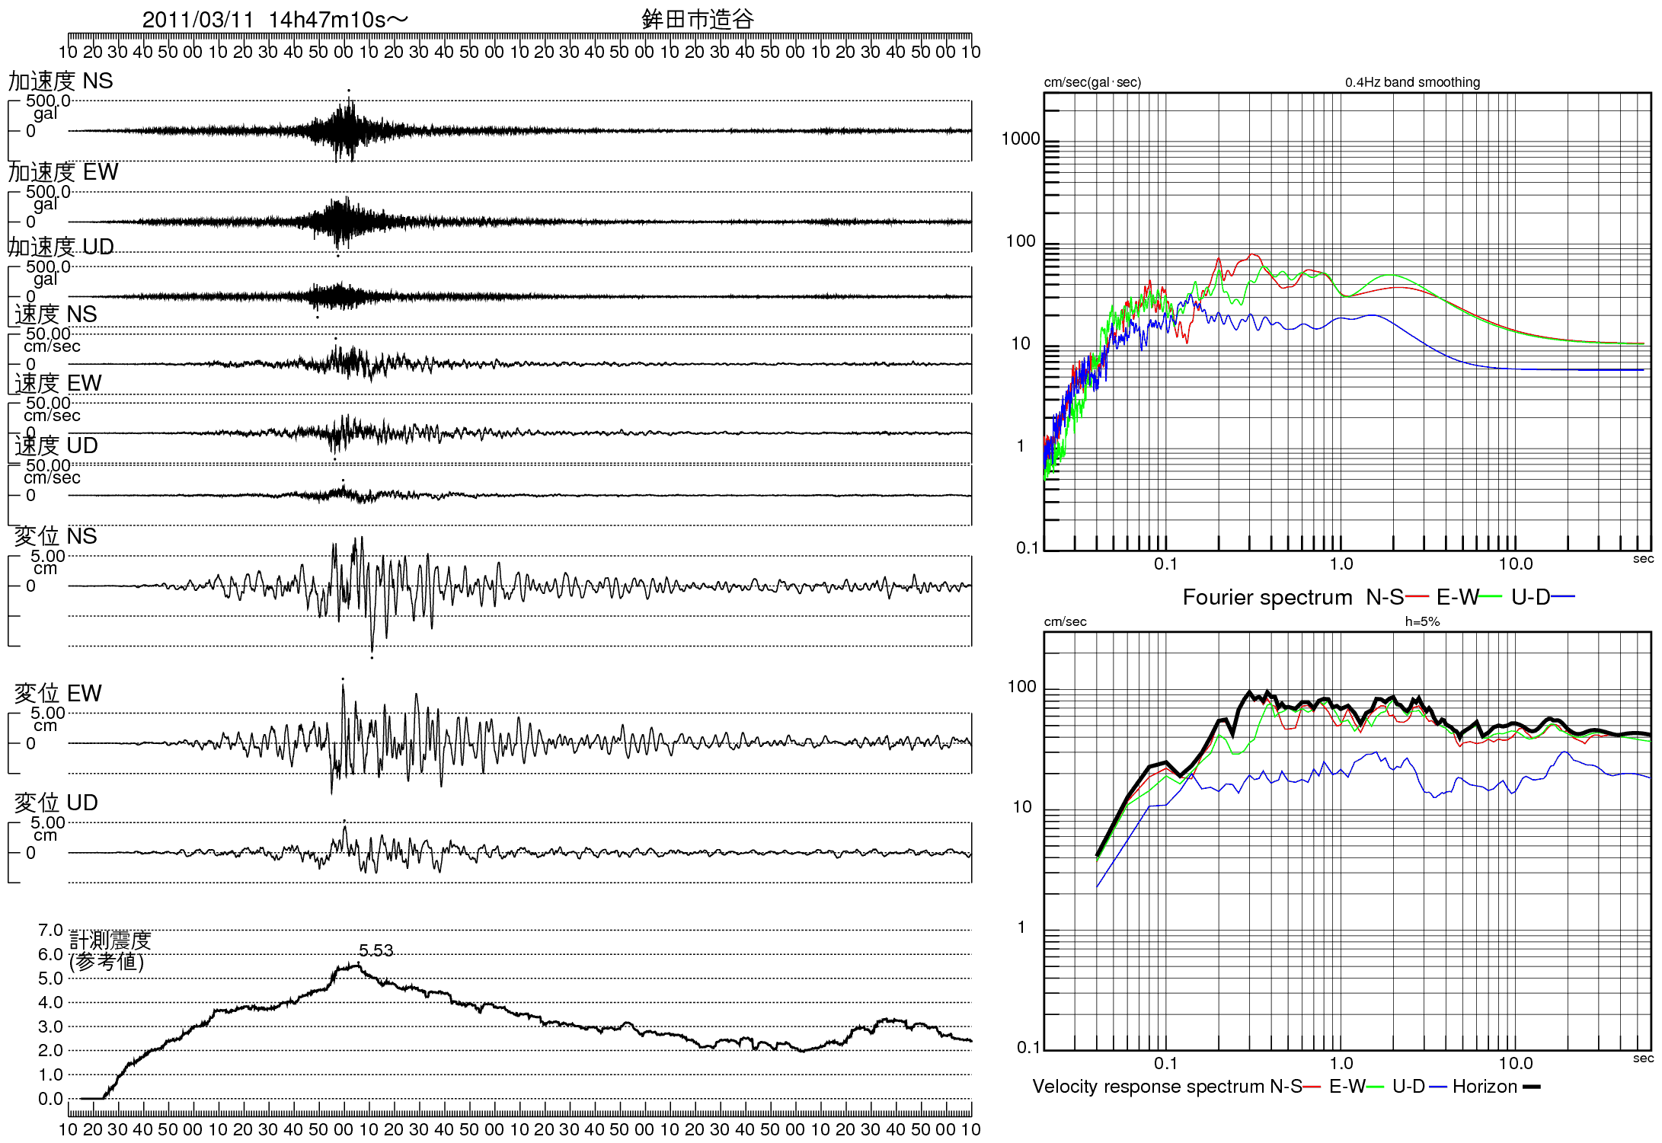Click the 速度 UD waveform label
Image resolution: width=1662 pixels, height=1143 pixels.
tap(56, 445)
